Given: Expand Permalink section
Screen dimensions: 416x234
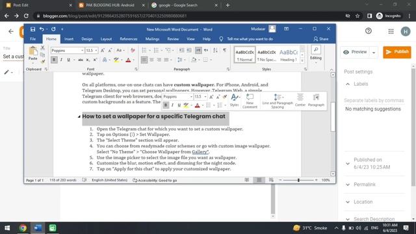Looking at the screenshot, I should point(348,185).
